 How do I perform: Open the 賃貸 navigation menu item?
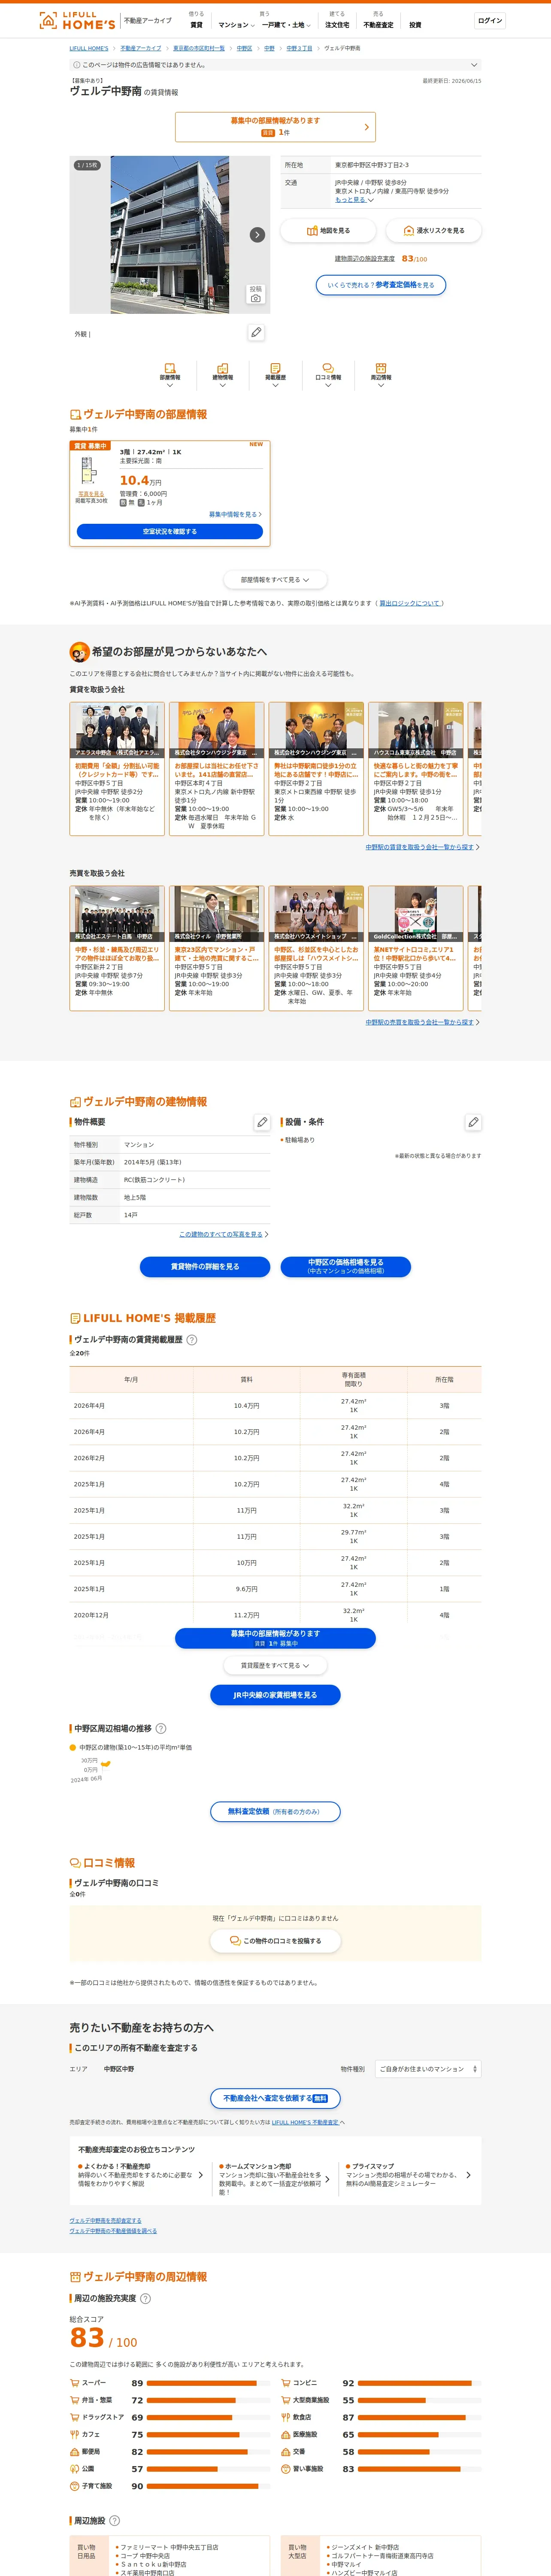(196, 25)
